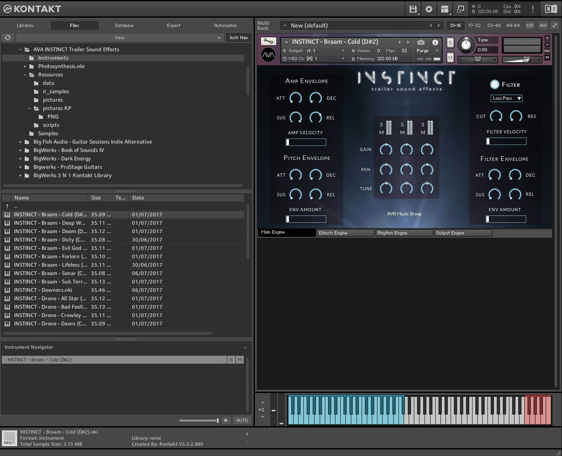Solo instrument in Instrument Navigator row

(x=231, y=360)
